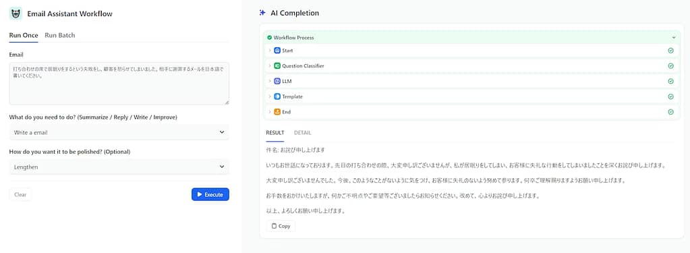The height and width of the screenshot is (253, 690).
Task: Click the Template node icon
Action: pyautogui.click(x=277, y=96)
